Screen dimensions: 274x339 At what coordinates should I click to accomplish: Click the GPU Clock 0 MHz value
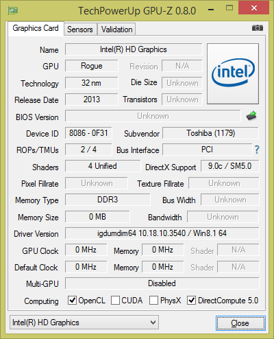tap(86, 250)
